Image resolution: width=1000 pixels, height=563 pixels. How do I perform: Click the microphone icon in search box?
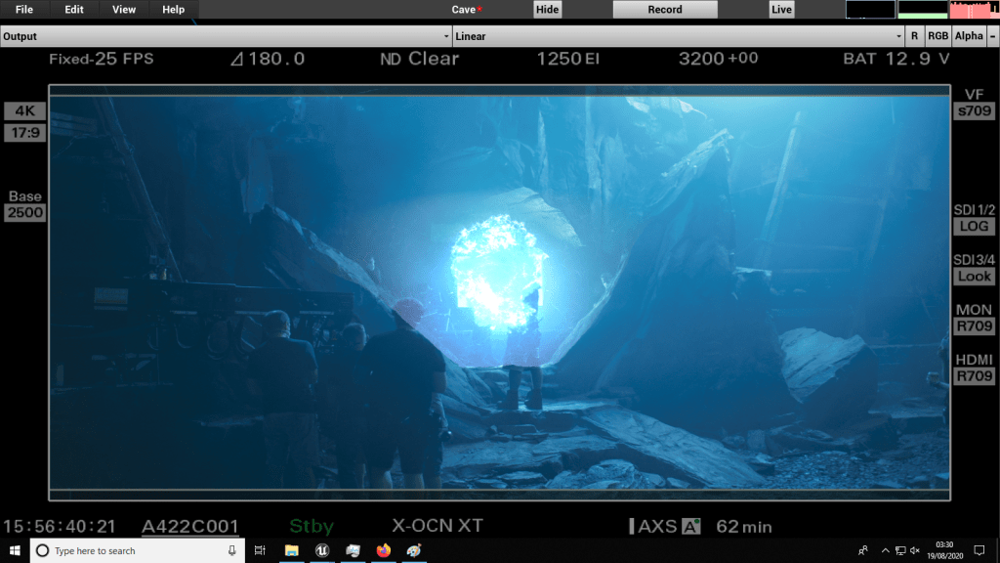pyautogui.click(x=230, y=551)
